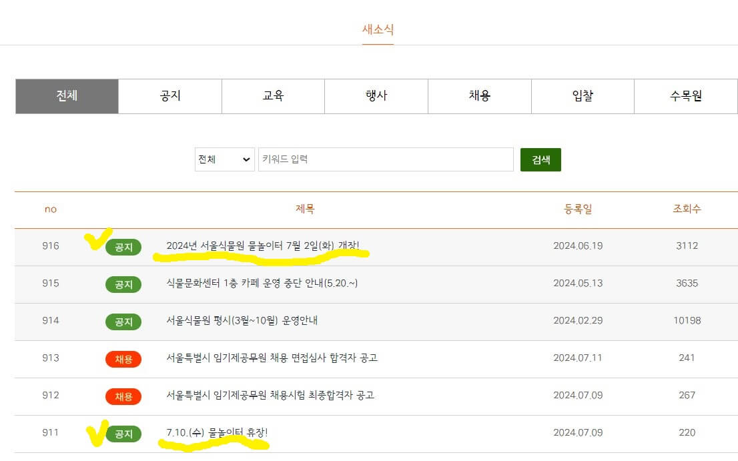The image size is (738, 461).
Task: Click the 채용 badge on post 912
Action: pos(123,396)
